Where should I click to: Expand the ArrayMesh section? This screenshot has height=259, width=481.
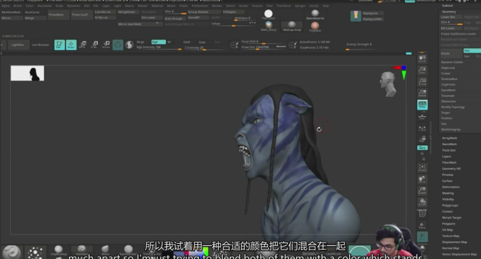point(449,138)
